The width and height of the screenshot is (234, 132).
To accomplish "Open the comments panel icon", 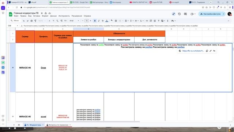I will [185, 14].
